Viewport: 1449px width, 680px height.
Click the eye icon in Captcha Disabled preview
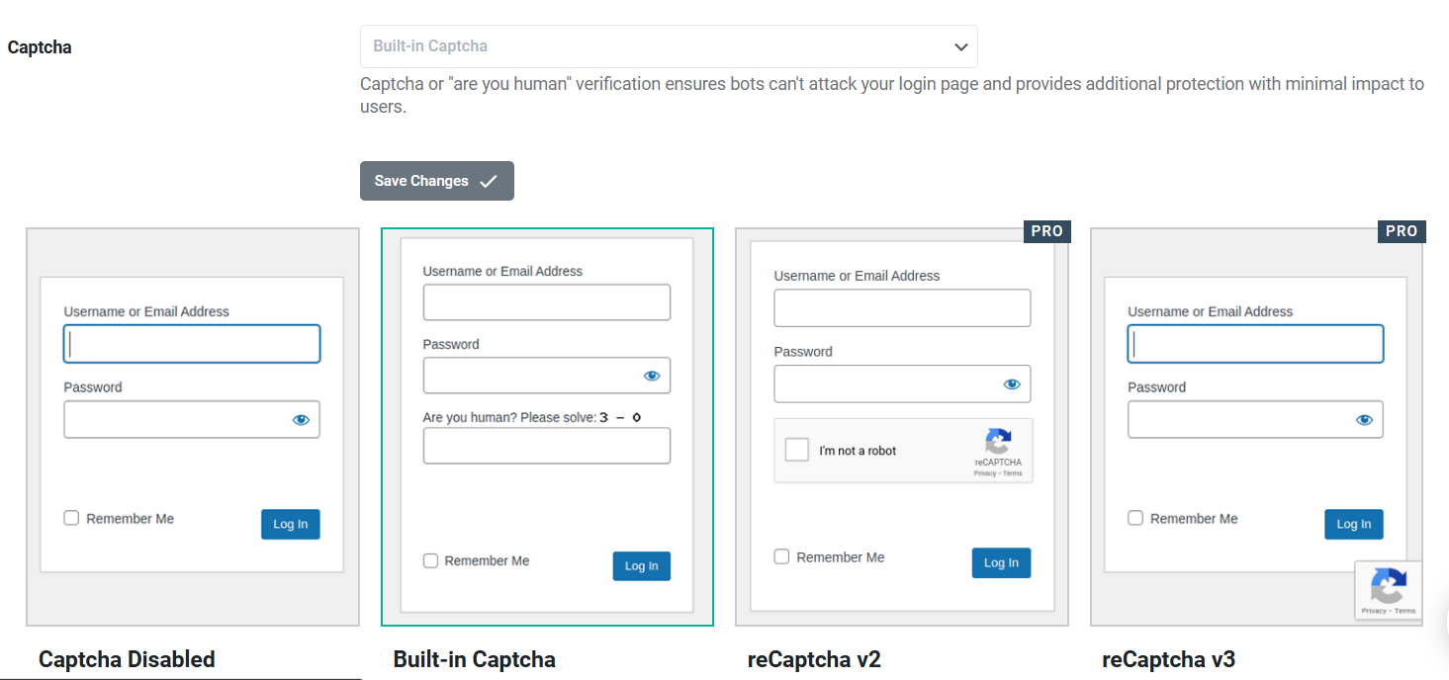coord(301,420)
